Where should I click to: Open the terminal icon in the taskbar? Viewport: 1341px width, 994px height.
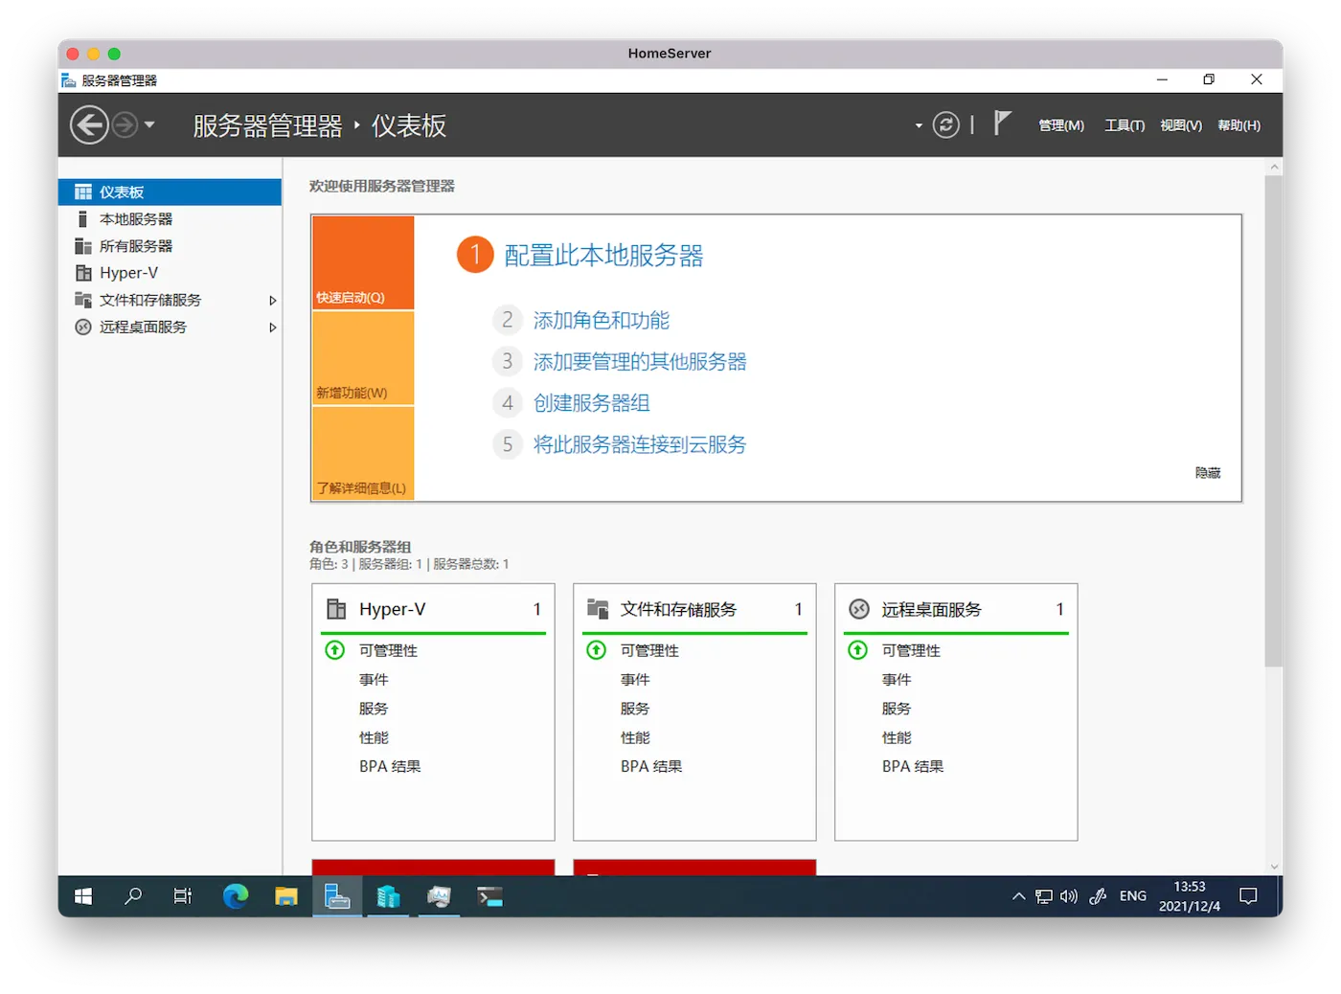click(x=490, y=896)
